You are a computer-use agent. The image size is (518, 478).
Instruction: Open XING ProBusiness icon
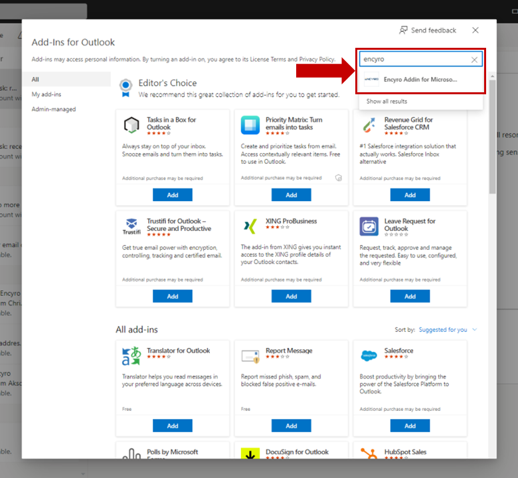250,226
